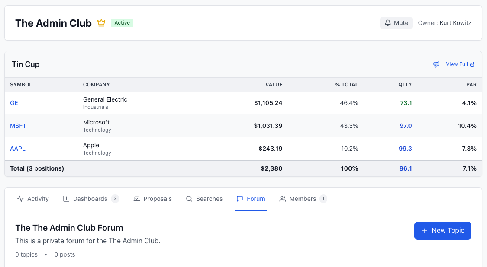Viewport: 487px width, 267px height.
Task: Select the QLTY column header
Action: 405,85
